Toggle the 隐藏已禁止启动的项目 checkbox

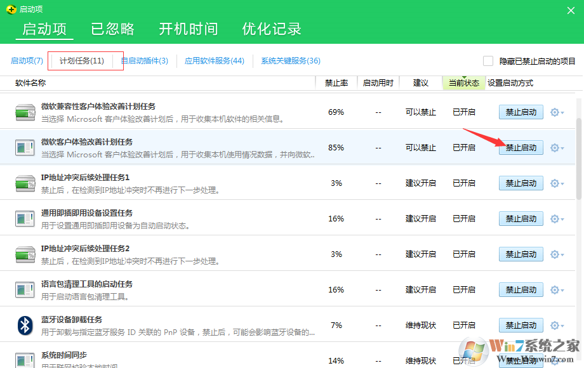point(488,61)
